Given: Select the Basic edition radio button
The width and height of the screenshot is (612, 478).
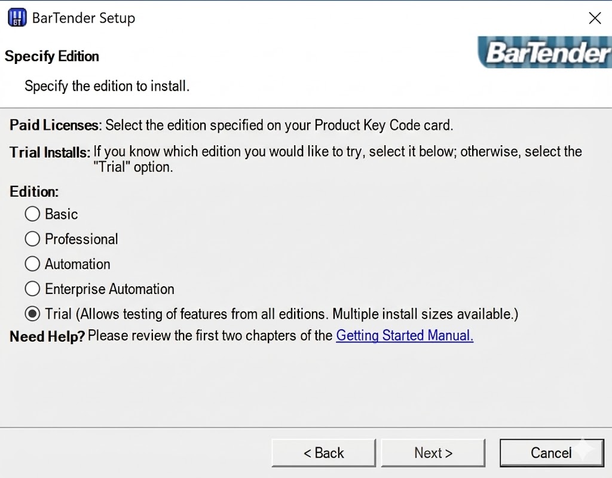Looking at the screenshot, I should point(32,214).
